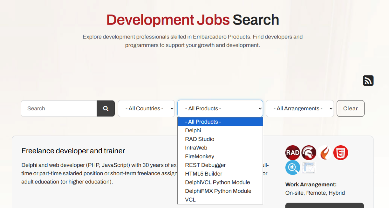Open the All Countries dropdown

pos(146,108)
